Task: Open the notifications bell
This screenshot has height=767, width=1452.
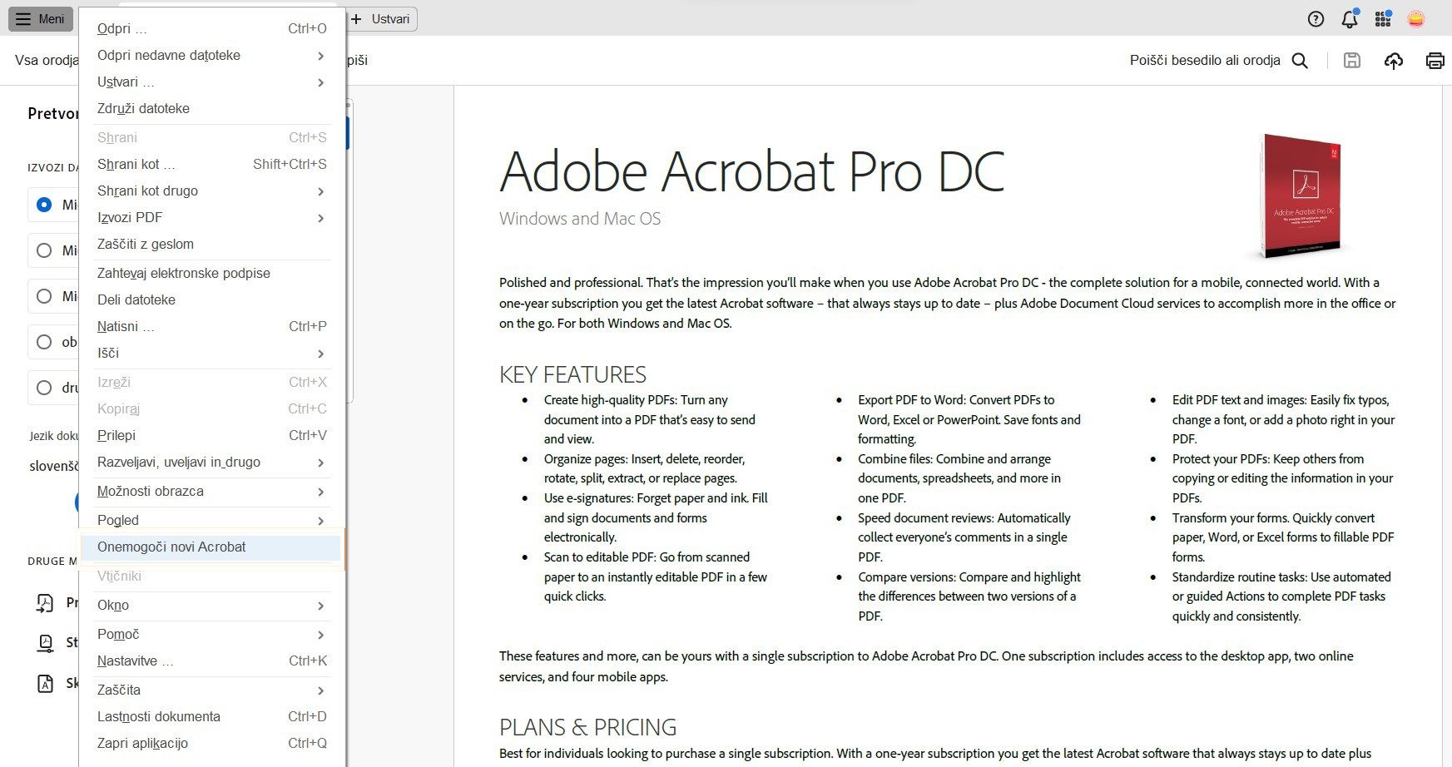Action: pyautogui.click(x=1350, y=19)
